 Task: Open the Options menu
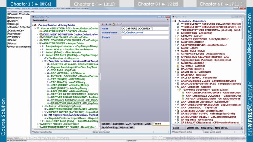pos(14,11)
